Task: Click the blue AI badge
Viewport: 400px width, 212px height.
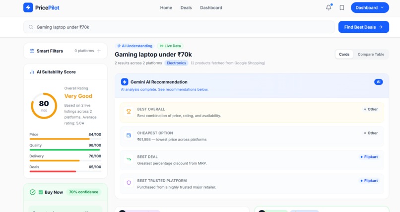Action: point(379,82)
